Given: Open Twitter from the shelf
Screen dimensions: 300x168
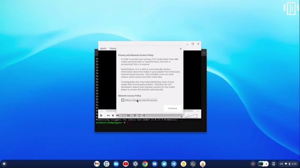Looking at the screenshot, I should pyautogui.click(x=164, y=164).
